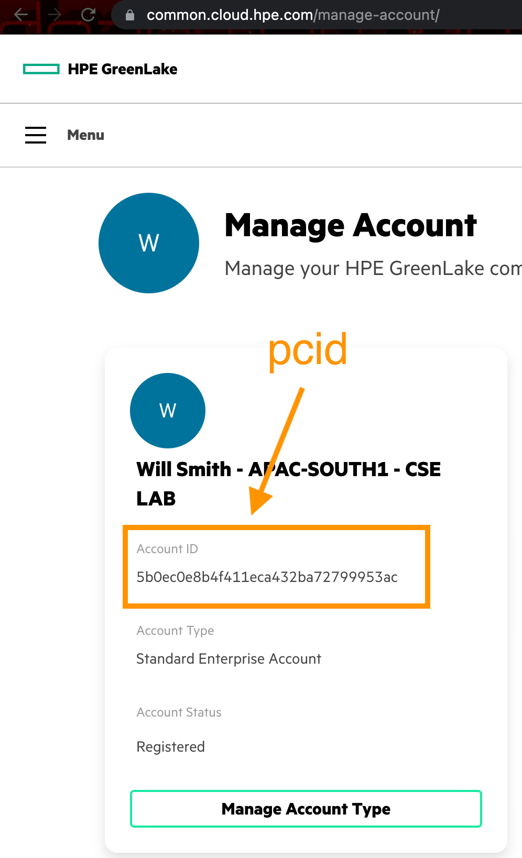The width and height of the screenshot is (522, 858).
Task: Select the Account ID value 5b0ec0e8b4f411eca432ba72799953ac
Action: [x=267, y=577]
